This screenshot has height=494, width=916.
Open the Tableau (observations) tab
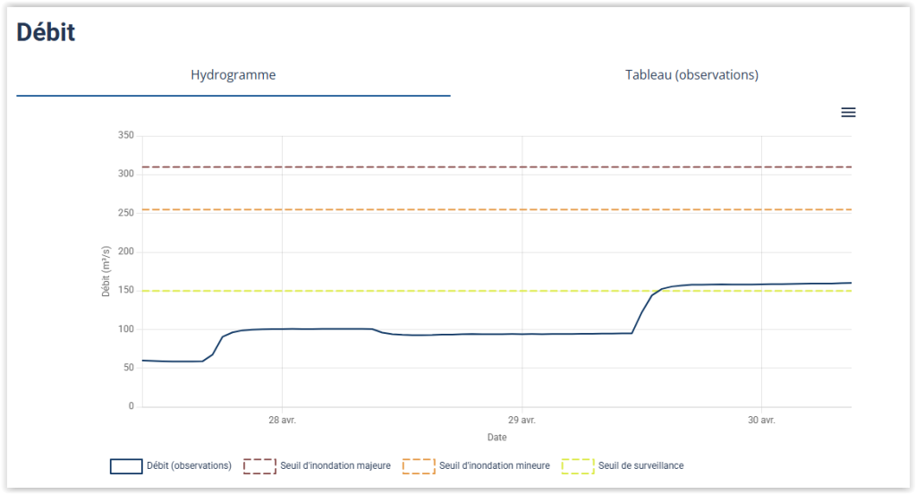click(691, 75)
